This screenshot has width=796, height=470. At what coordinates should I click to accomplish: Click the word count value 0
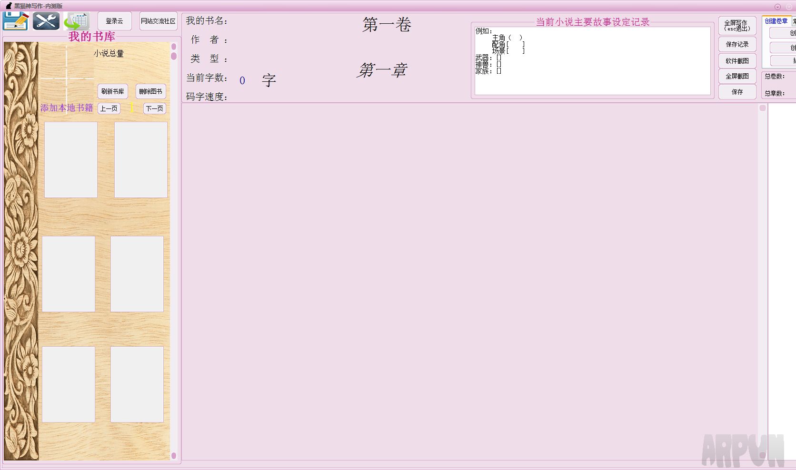click(242, 81)
